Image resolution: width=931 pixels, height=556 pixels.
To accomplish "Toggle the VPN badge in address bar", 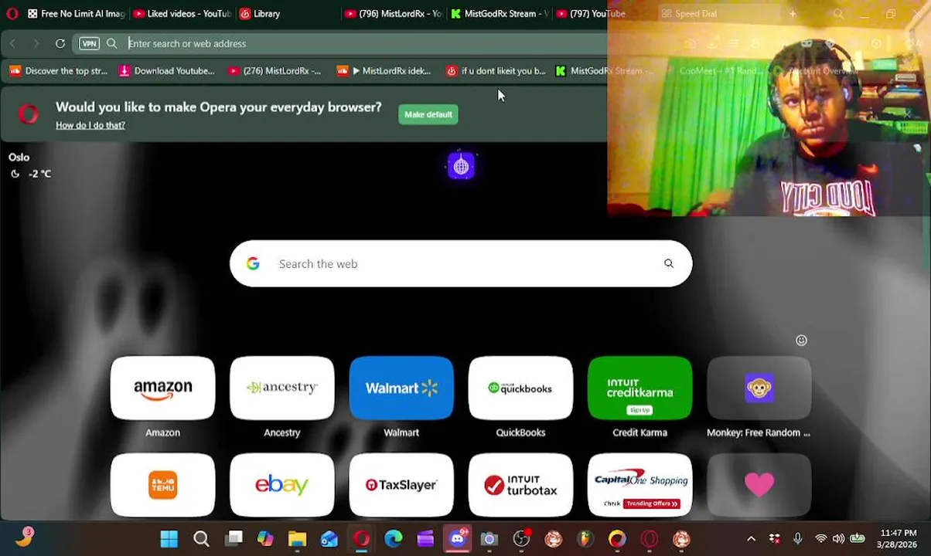I will (89, 43).
